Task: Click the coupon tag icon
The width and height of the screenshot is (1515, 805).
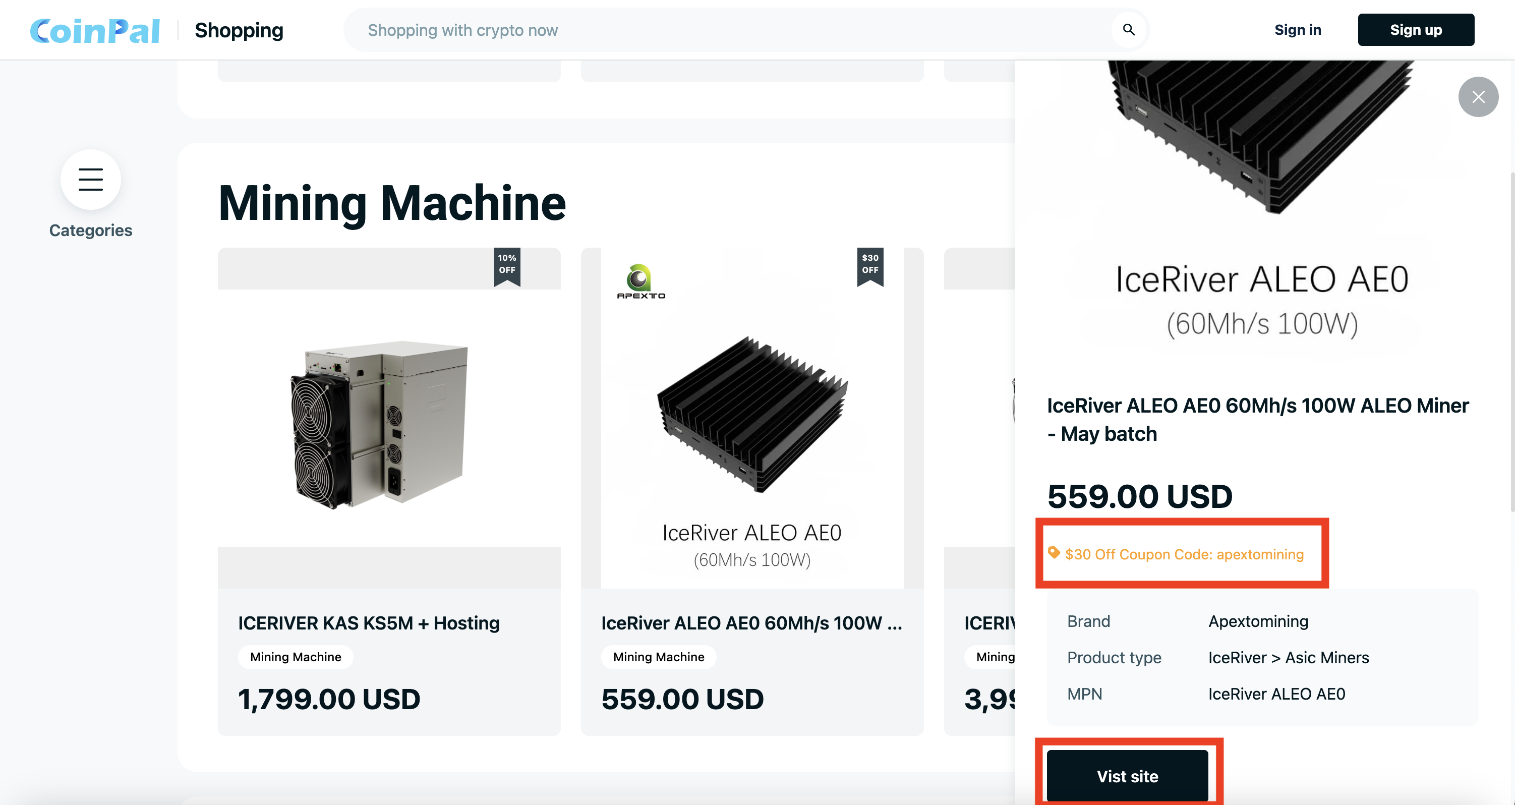Action: (x=1054, y=553)
